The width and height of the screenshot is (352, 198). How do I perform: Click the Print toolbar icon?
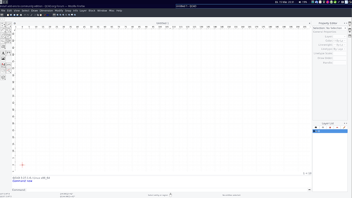click(x=21, y=15)
